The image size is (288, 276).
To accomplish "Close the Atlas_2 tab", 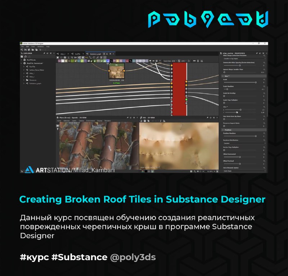I will coord(68,54).
